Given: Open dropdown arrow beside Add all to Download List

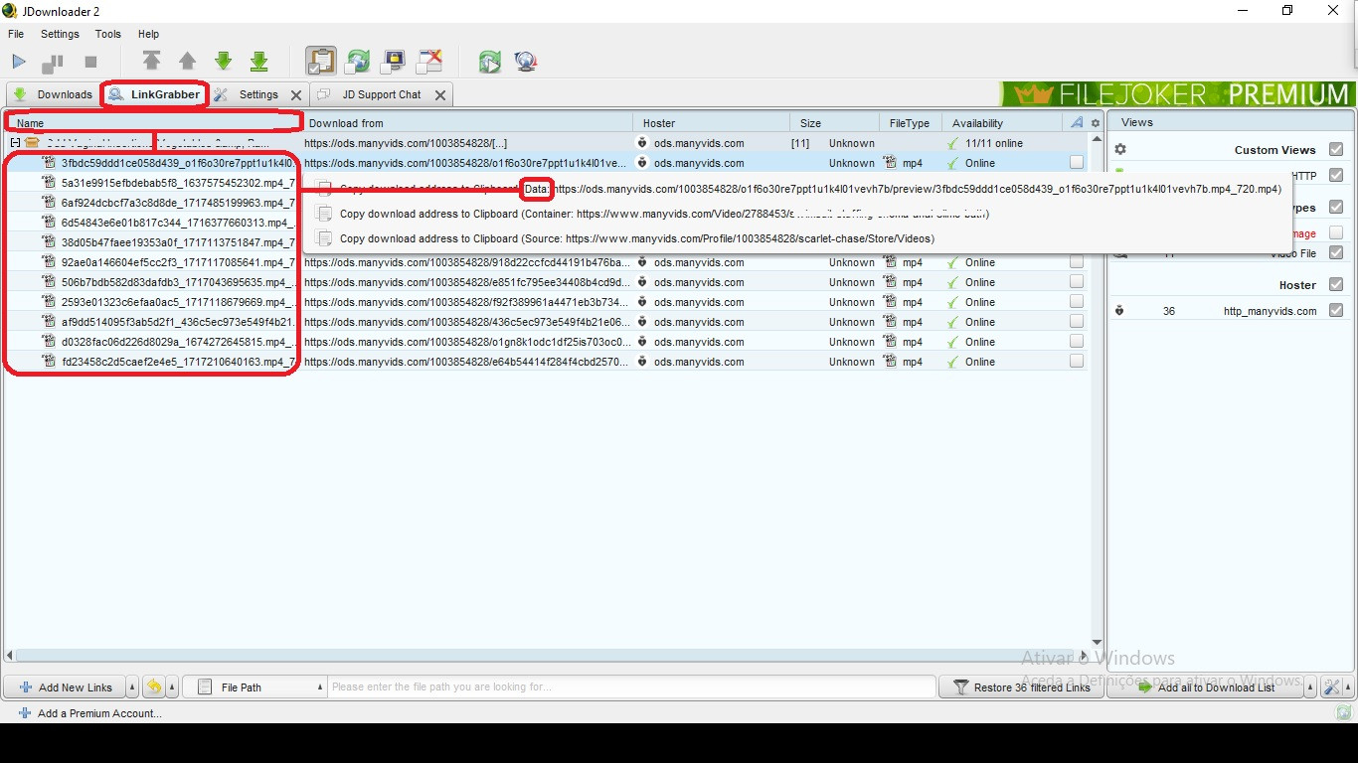Looking at the screenshot, I should pos(1310,687).
